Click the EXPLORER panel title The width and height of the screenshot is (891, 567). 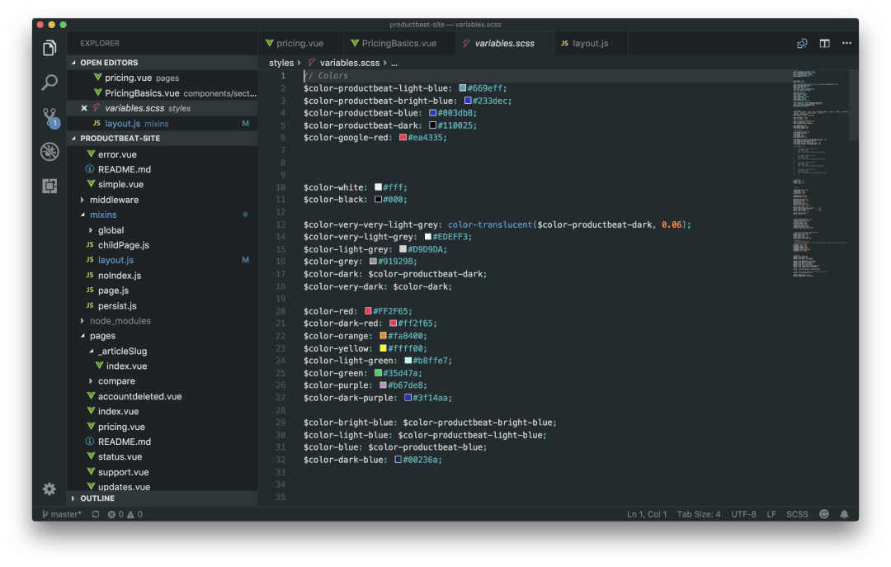pos(100,43)
